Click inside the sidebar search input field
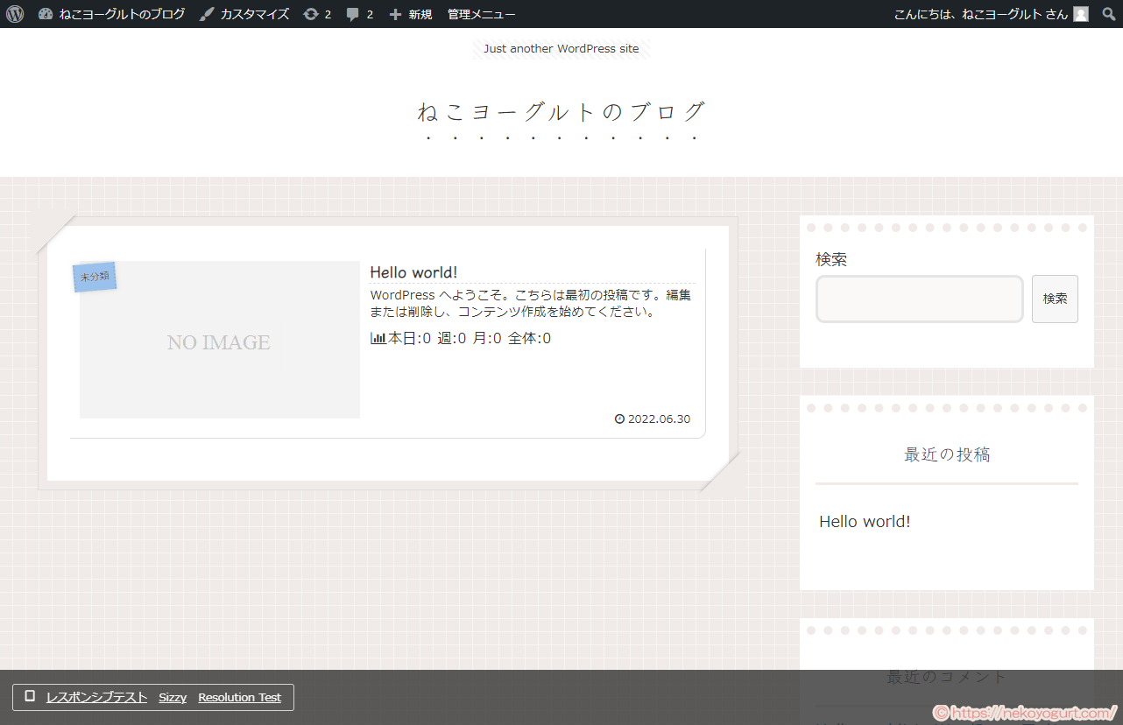 (918, 299)
